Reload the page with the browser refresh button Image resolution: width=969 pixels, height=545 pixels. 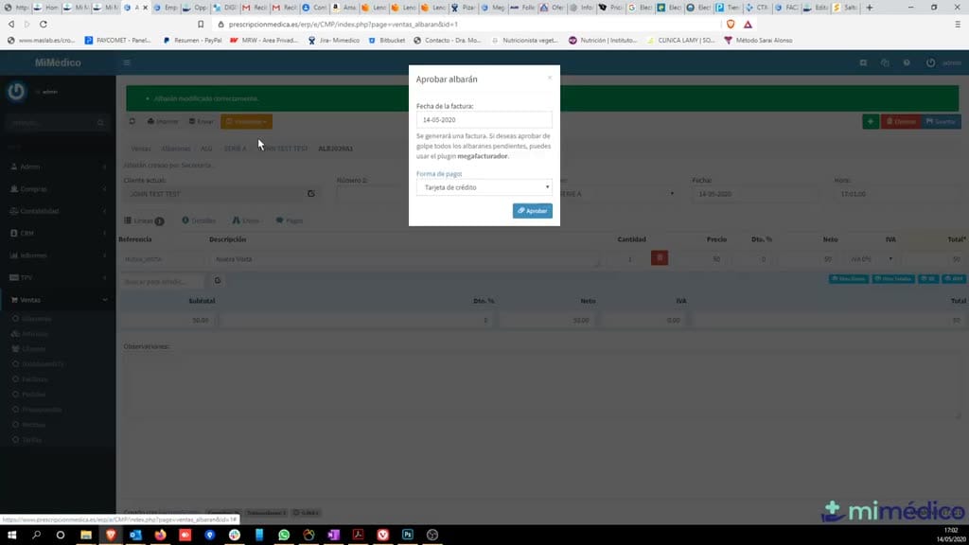coord(44,24)
